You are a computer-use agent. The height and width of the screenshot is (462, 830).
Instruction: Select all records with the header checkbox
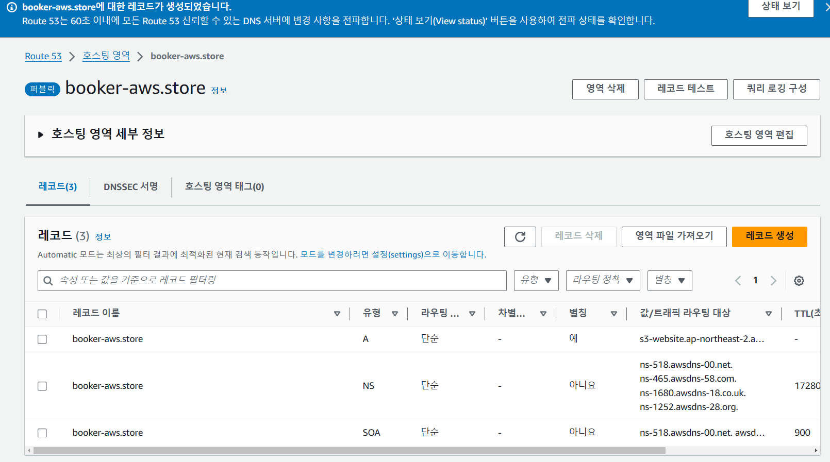pyautogui.click(x=42, y=314)
